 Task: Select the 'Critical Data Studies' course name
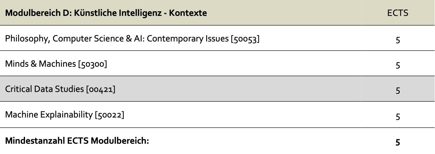[x=45, y=89]
